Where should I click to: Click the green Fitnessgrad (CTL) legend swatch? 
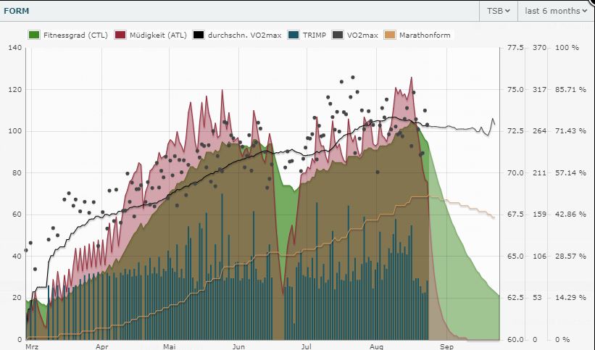34,34
